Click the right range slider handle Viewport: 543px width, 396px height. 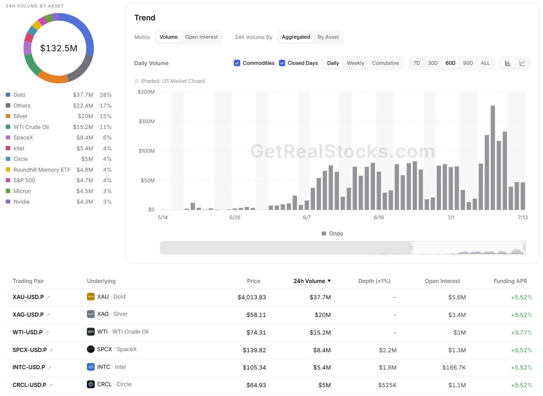point(524,248)
